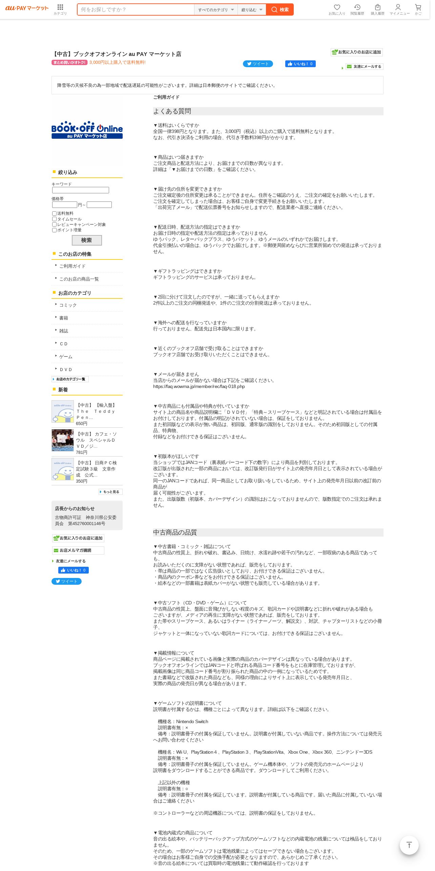Open the すべてのカテゴリ dropdown
Image resolution: width=435 pixels, height=871 pixels.
coord(216,10)
